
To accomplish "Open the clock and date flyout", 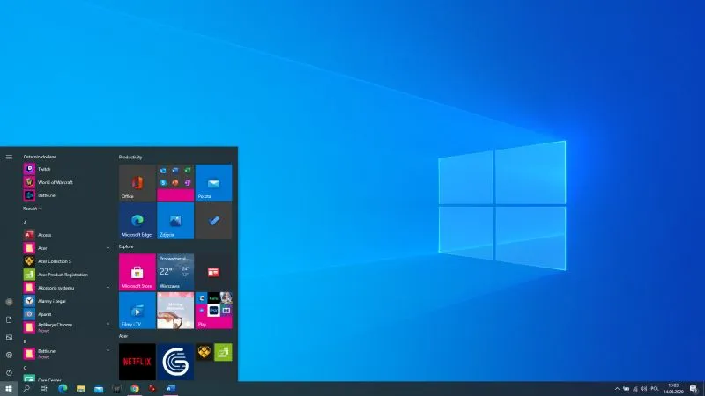I will click(673, 389).
